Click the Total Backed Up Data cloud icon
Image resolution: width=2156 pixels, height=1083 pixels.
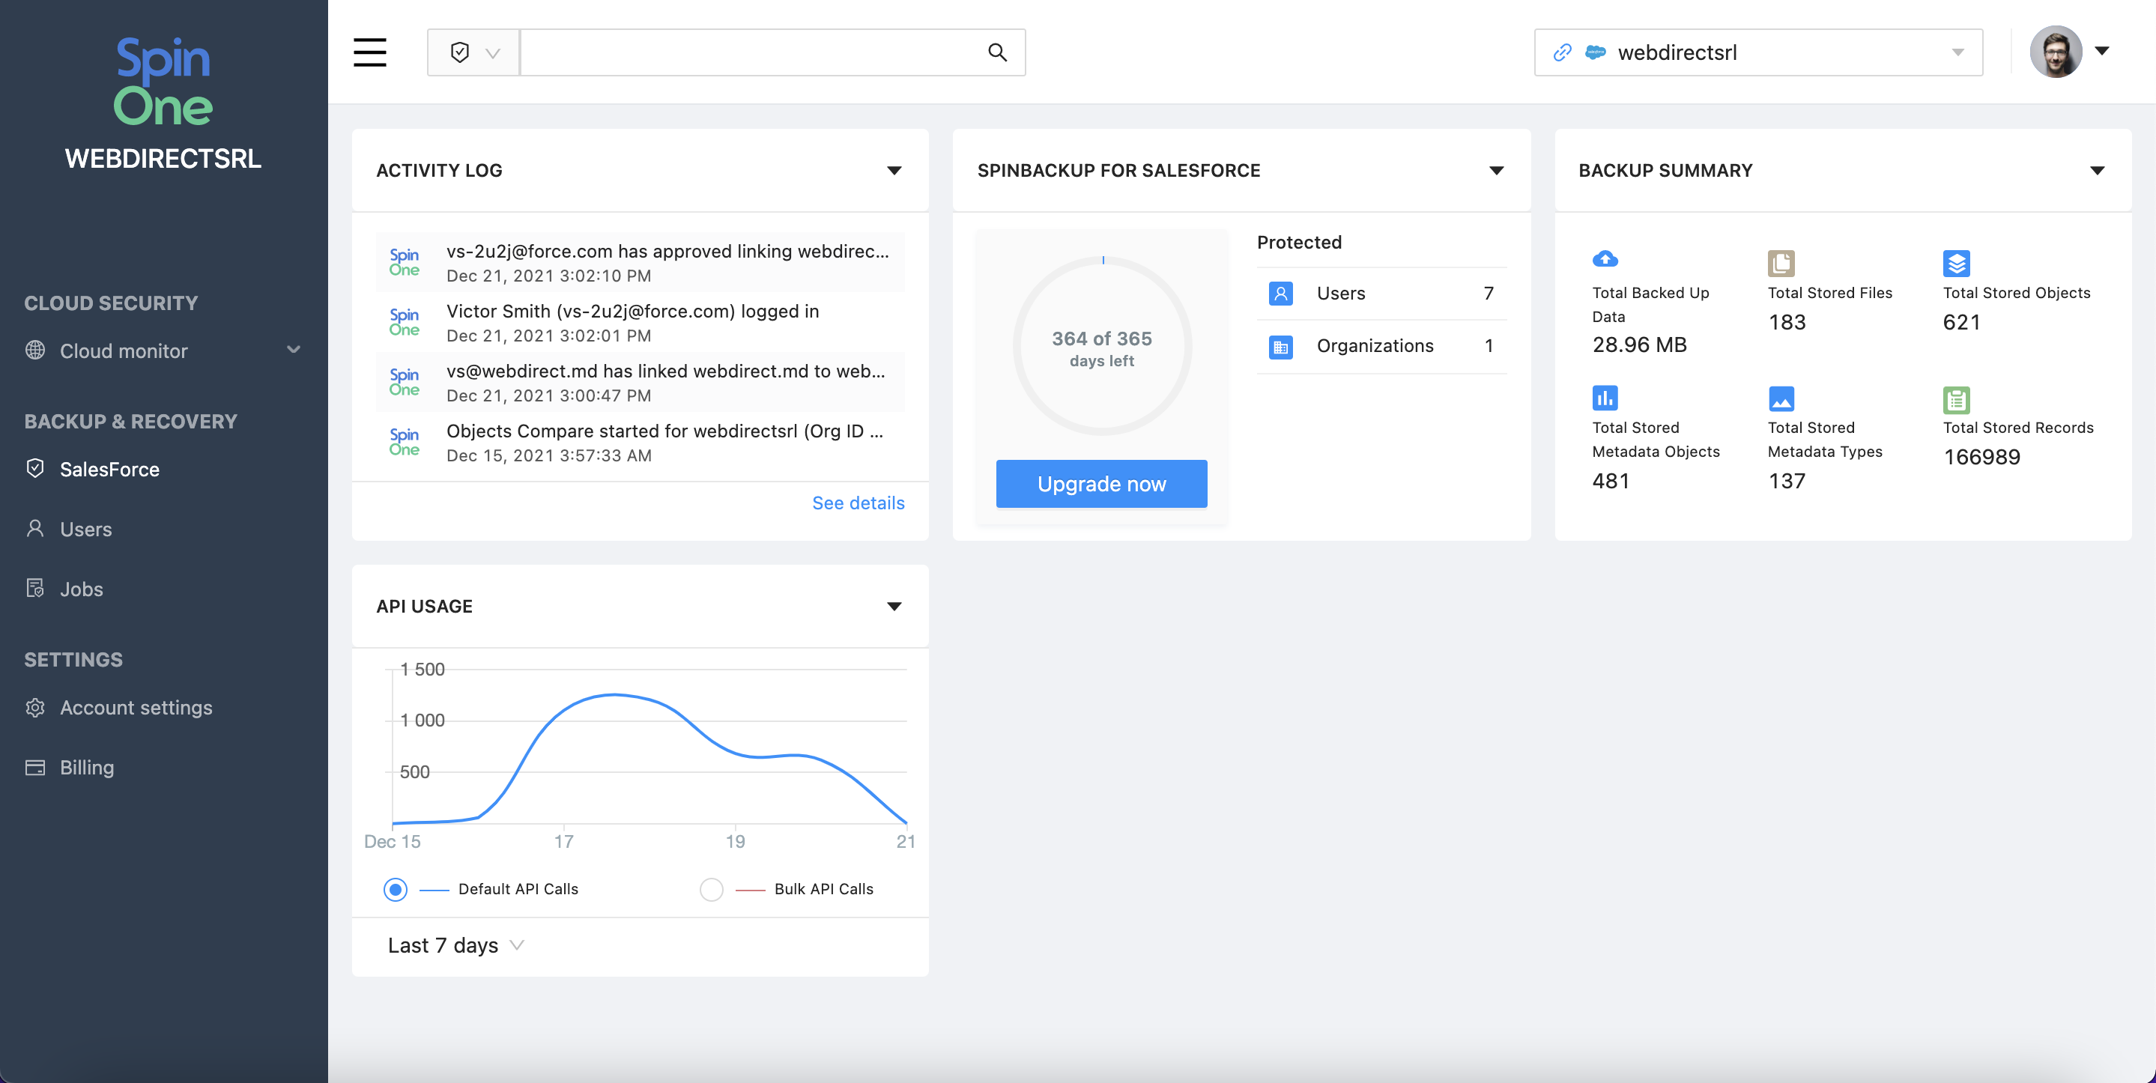[x=1605, y=259]
